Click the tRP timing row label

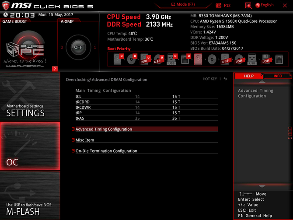78,113
